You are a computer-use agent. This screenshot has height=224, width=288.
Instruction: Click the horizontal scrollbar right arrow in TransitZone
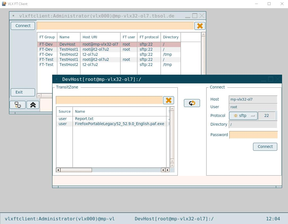[x=168, y=170]
